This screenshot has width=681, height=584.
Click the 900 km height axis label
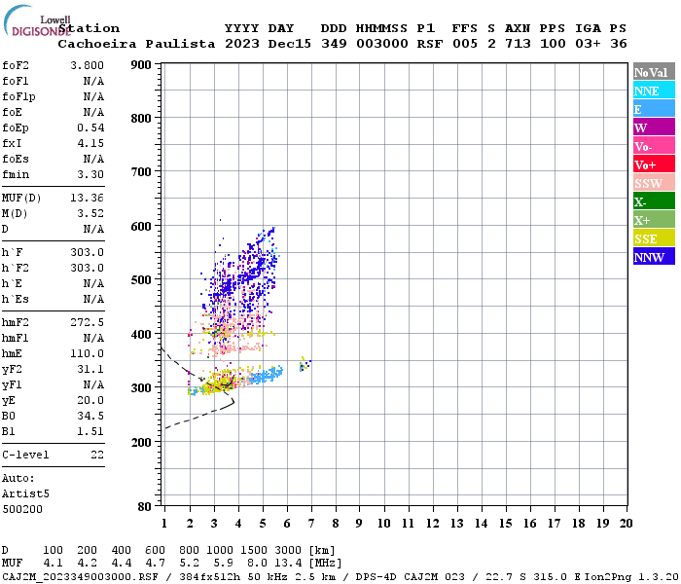(141, 65)
